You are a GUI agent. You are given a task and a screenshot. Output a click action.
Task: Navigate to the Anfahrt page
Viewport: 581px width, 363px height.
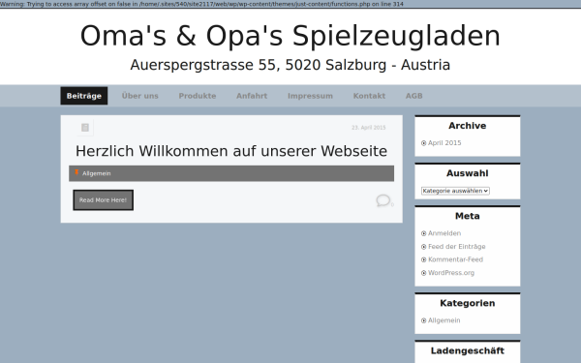252,96
